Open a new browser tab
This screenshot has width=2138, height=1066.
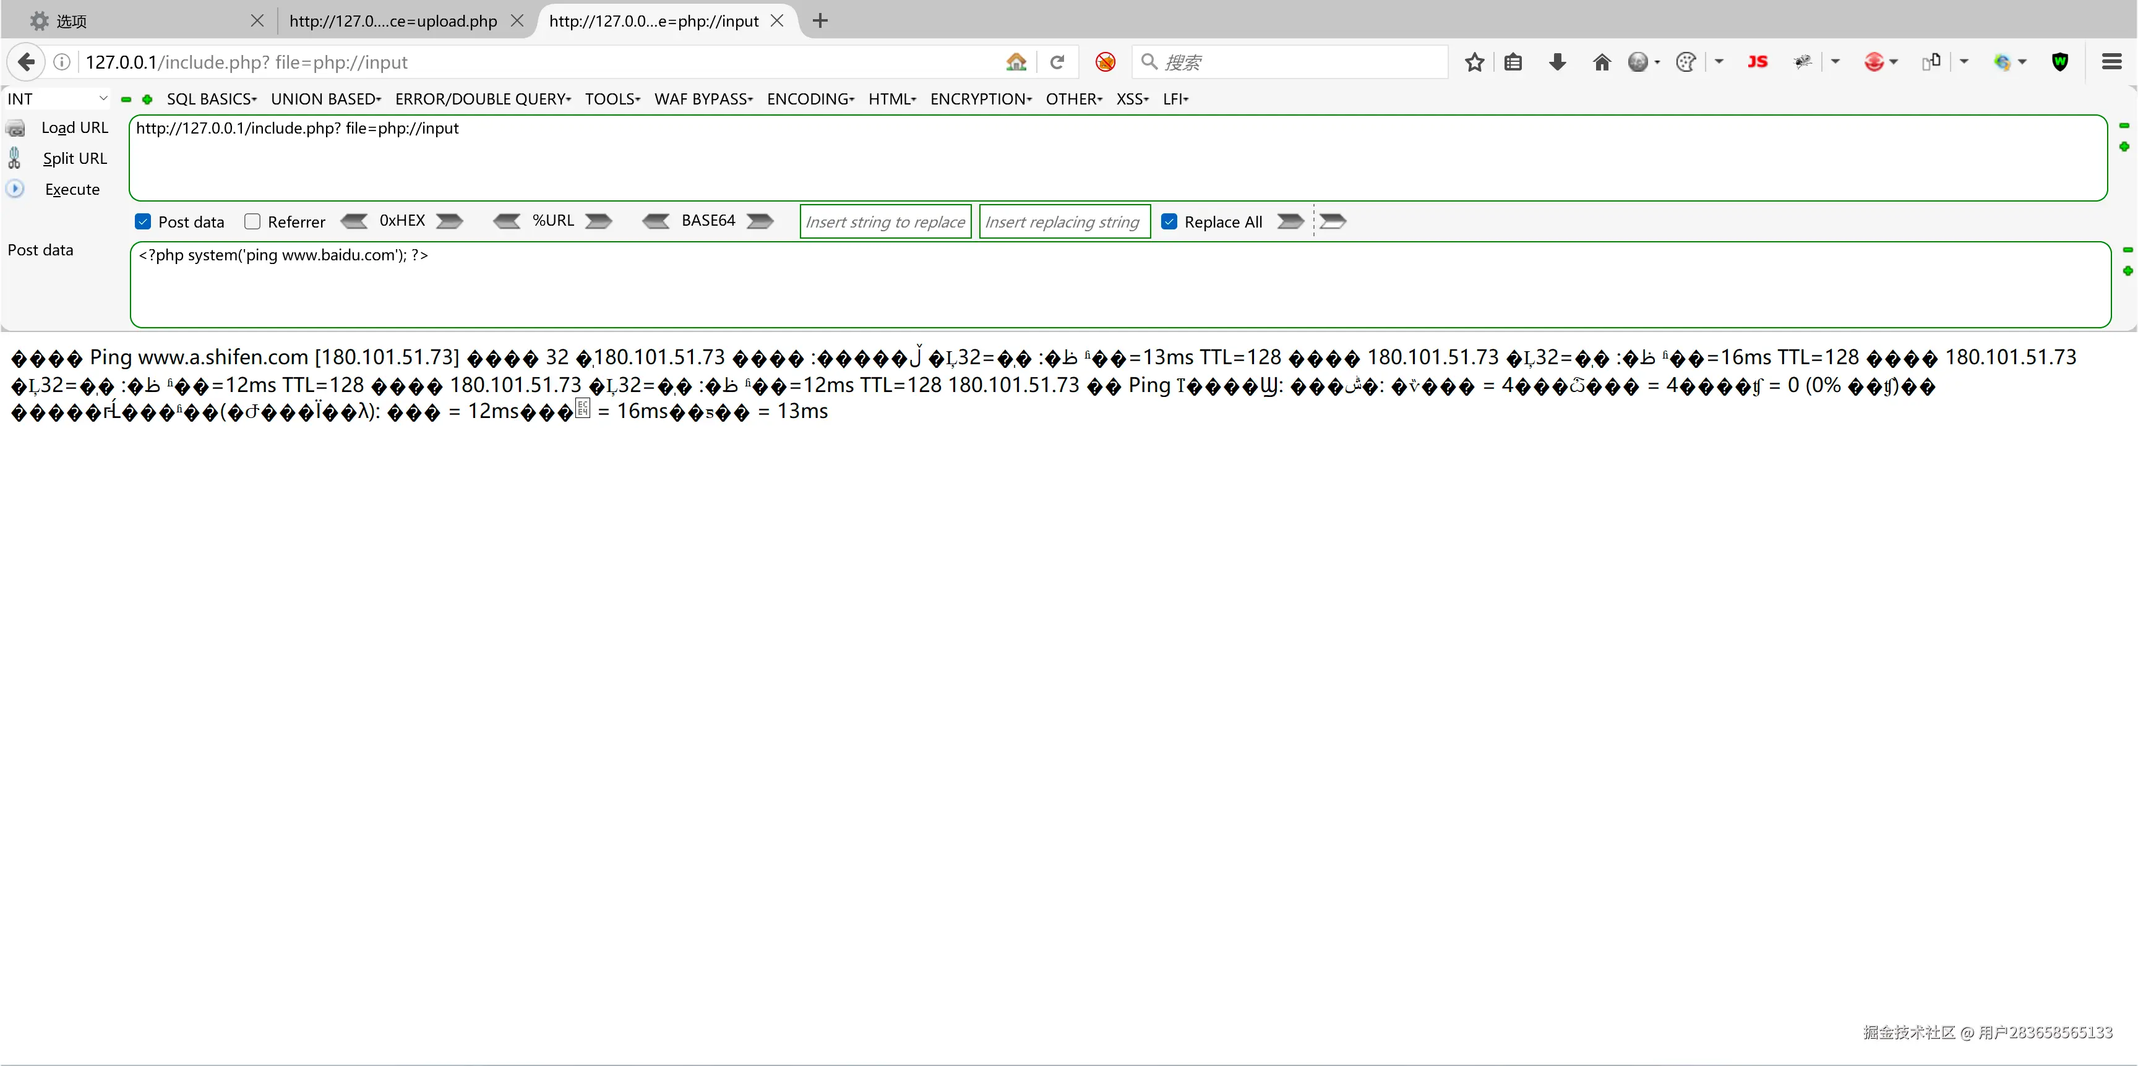pyautogui.click(x=820, y=21)
